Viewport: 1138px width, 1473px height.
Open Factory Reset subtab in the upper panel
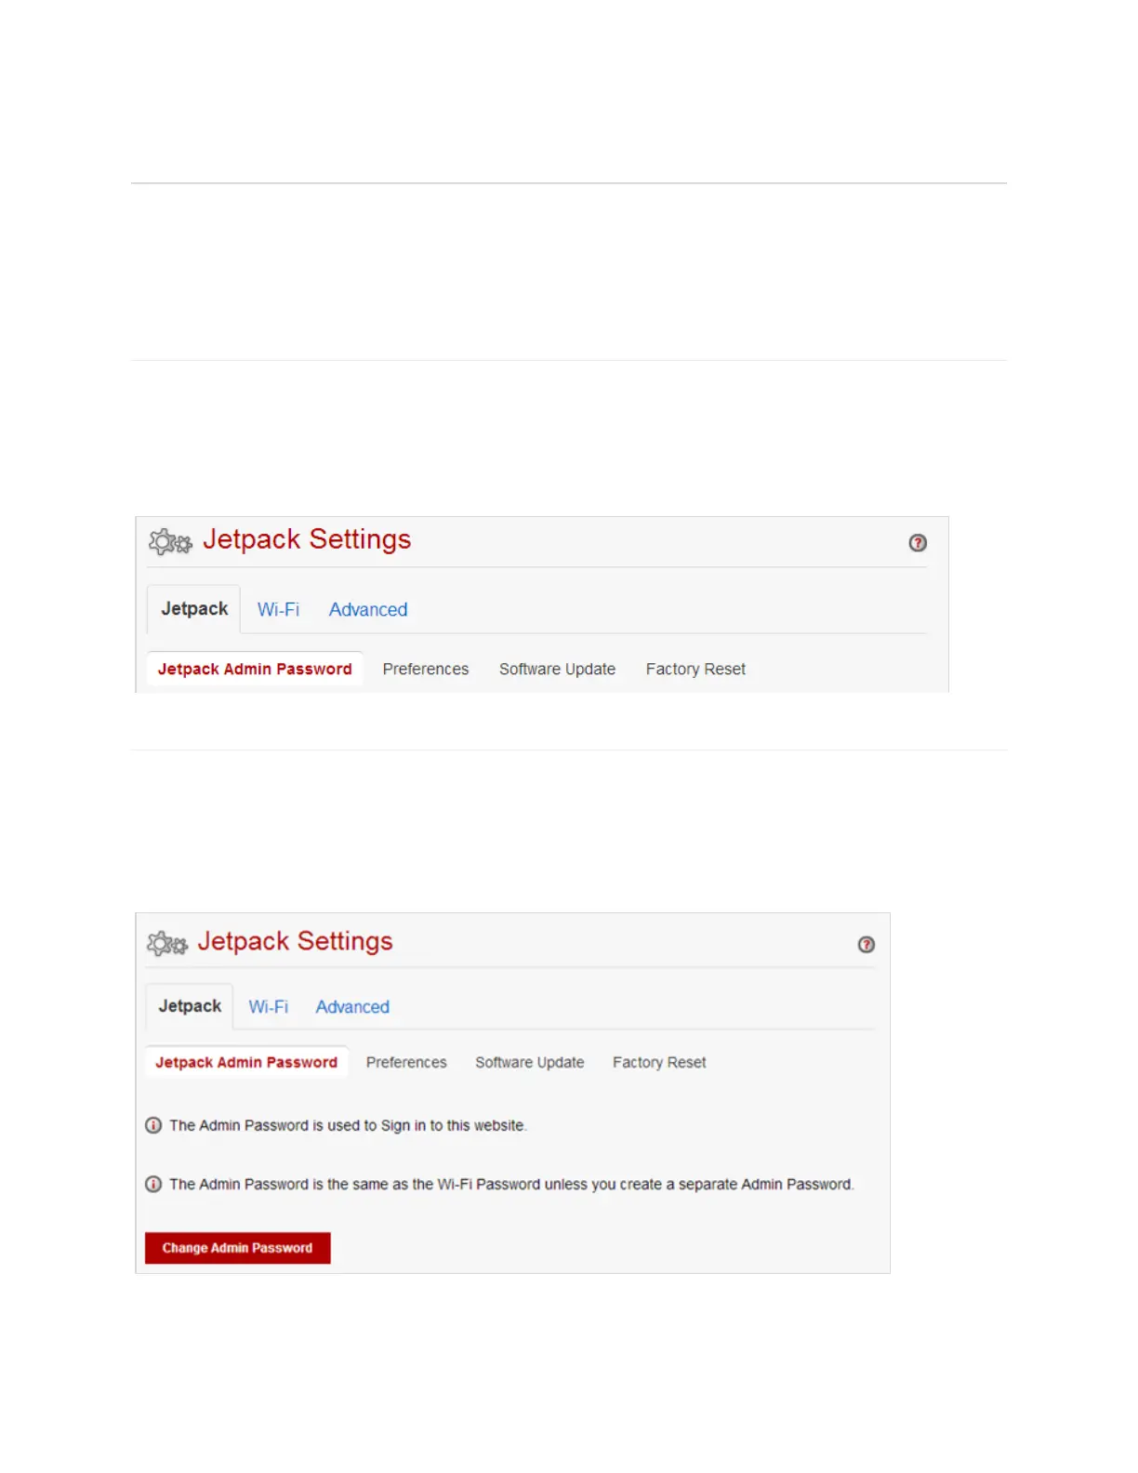pyautogui.click(x=695, y=670)
